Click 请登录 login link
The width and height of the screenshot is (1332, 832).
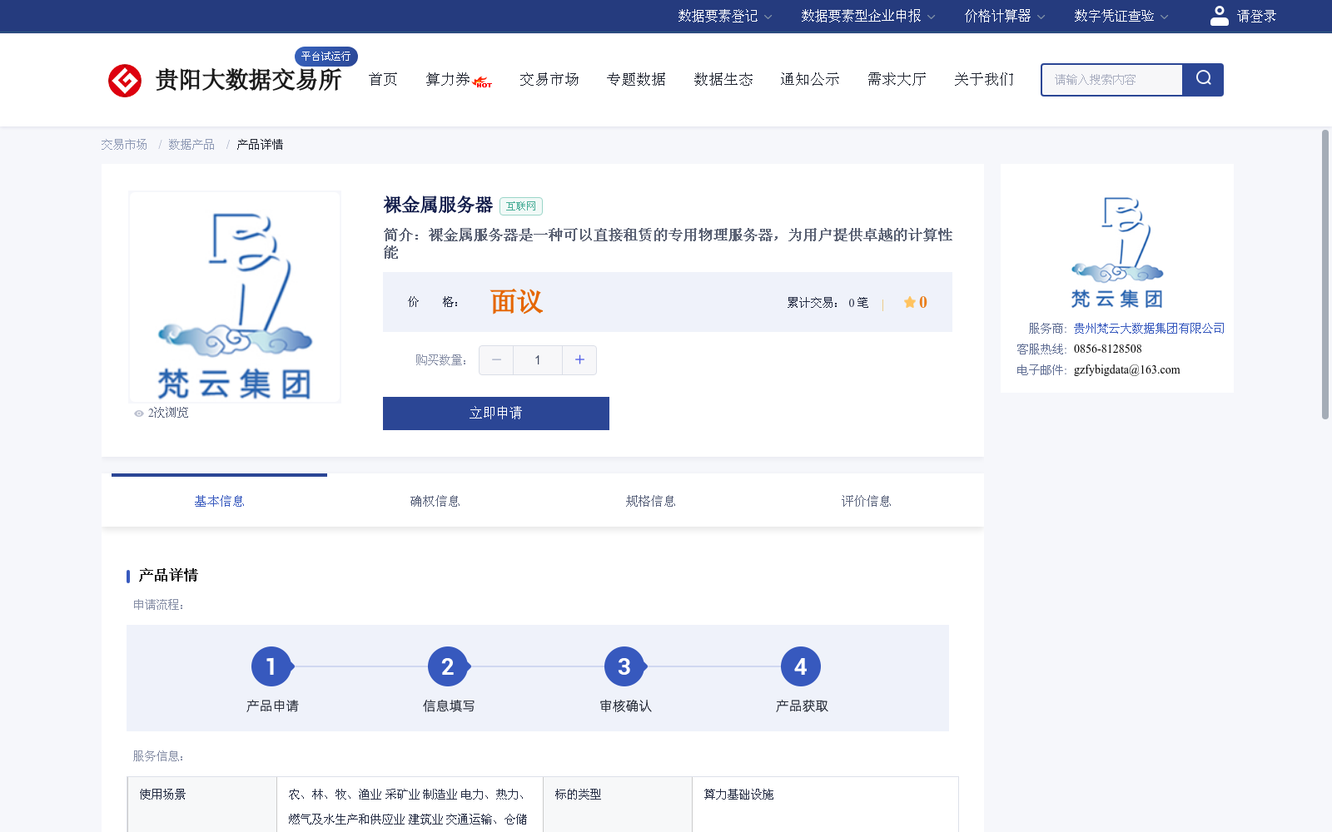[1256, 16]
